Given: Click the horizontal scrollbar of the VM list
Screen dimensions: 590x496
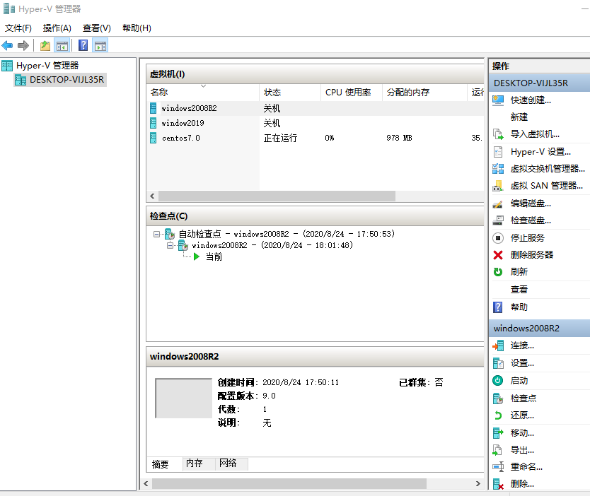Looking at the screenshot, I should (277, 196).
